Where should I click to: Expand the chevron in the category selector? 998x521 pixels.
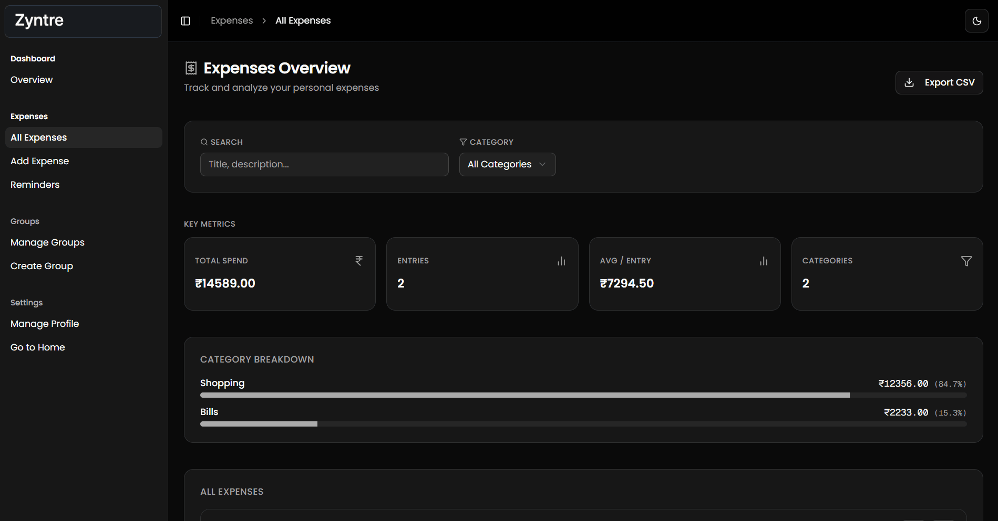pyautogui.click(x=542, y=164)
